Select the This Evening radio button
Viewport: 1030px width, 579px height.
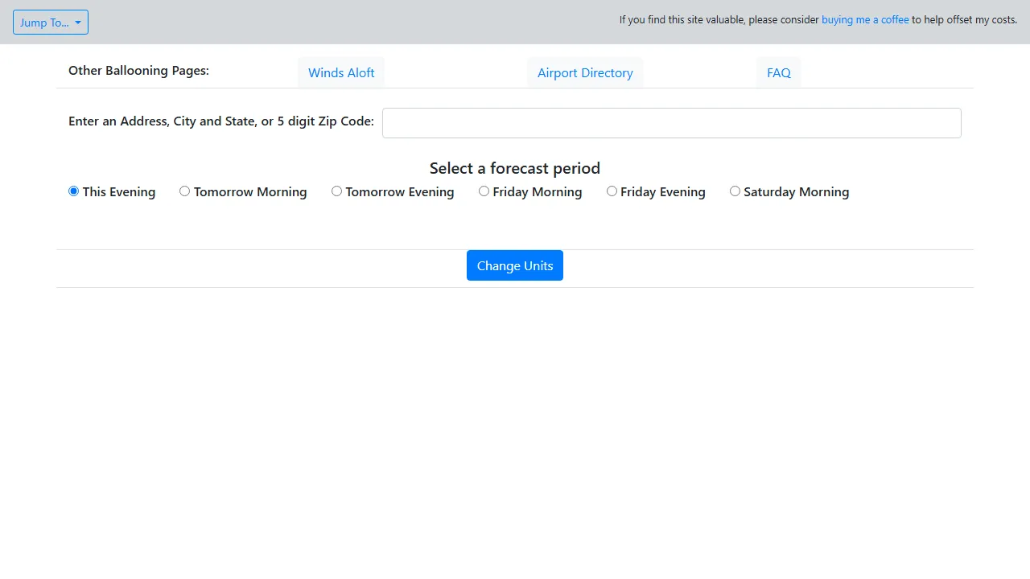74,191
